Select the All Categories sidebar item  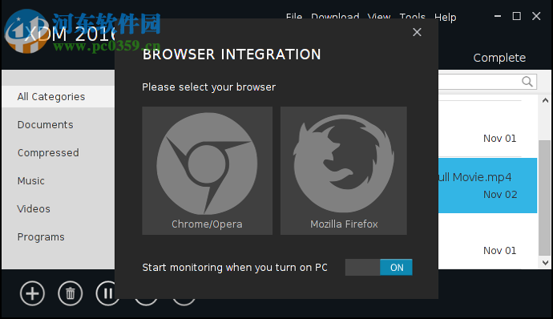pyautogui.click(x=59, y=96)
